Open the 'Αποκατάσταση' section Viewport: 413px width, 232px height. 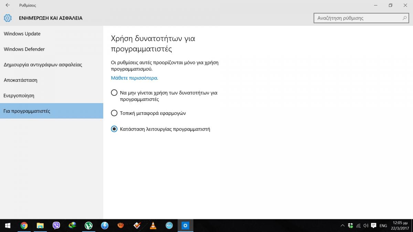pyautogui.click(x=52, y=80)
